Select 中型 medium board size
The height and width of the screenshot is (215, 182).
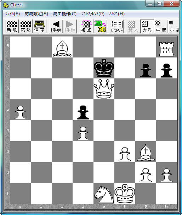(161, 26)
